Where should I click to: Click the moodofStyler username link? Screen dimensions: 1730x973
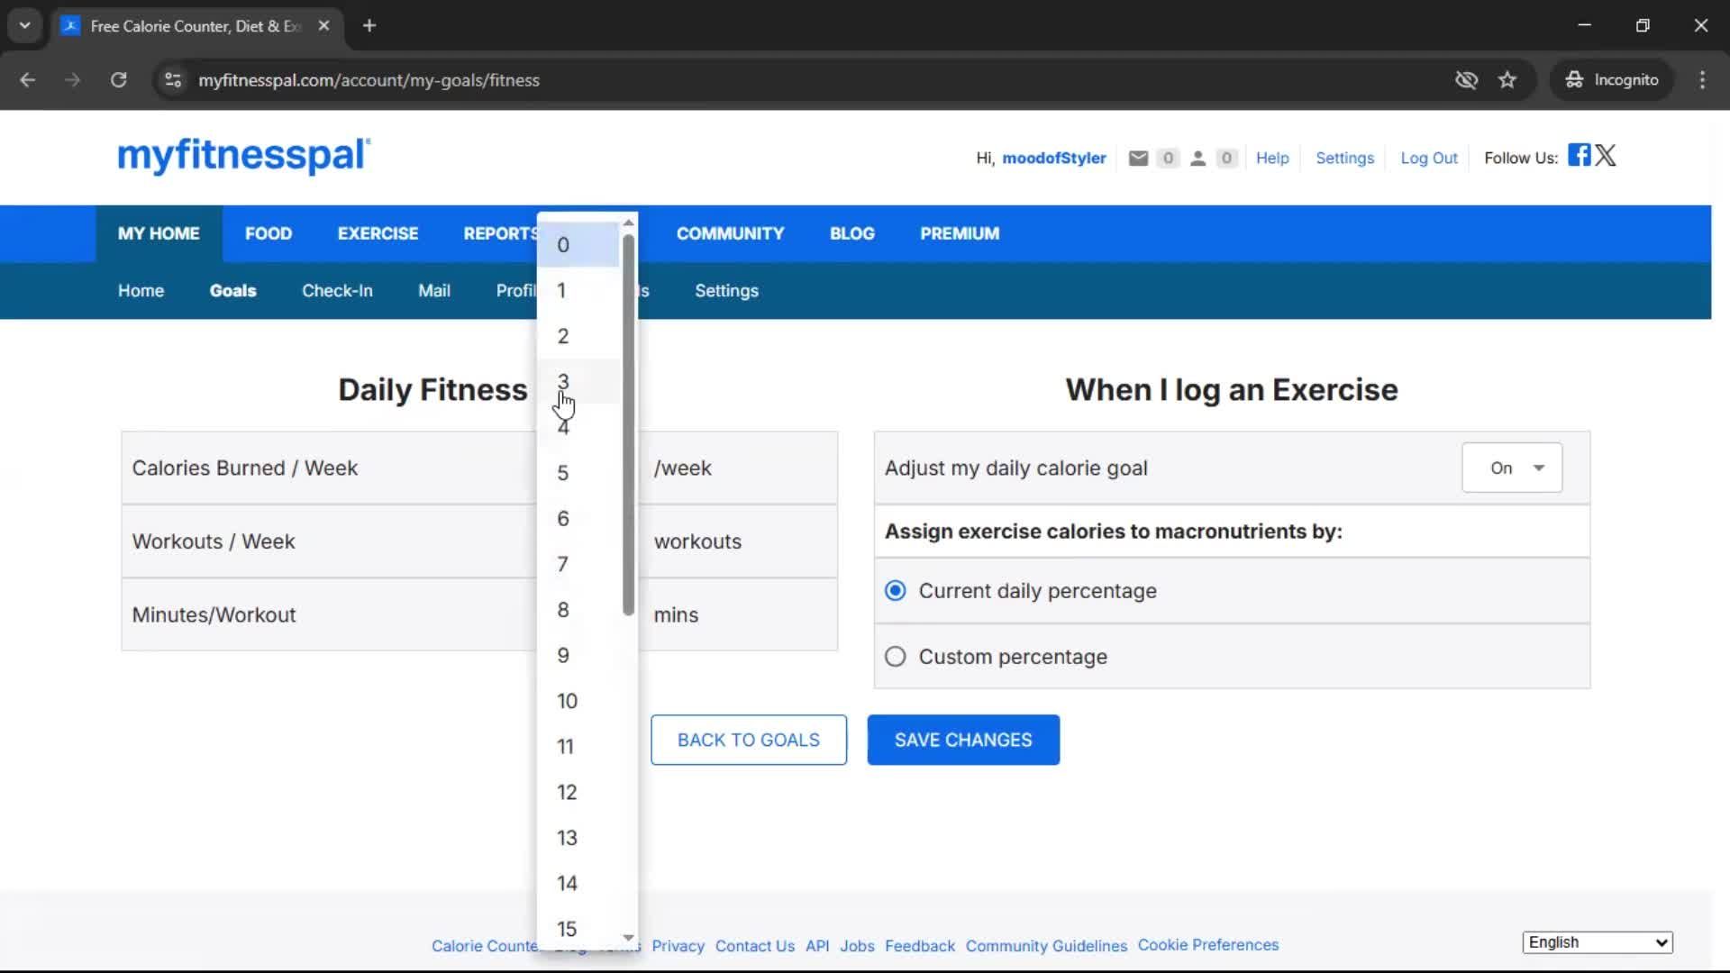point(1053,158)
